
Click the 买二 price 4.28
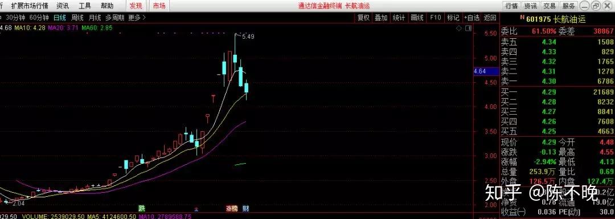(549, 102)
